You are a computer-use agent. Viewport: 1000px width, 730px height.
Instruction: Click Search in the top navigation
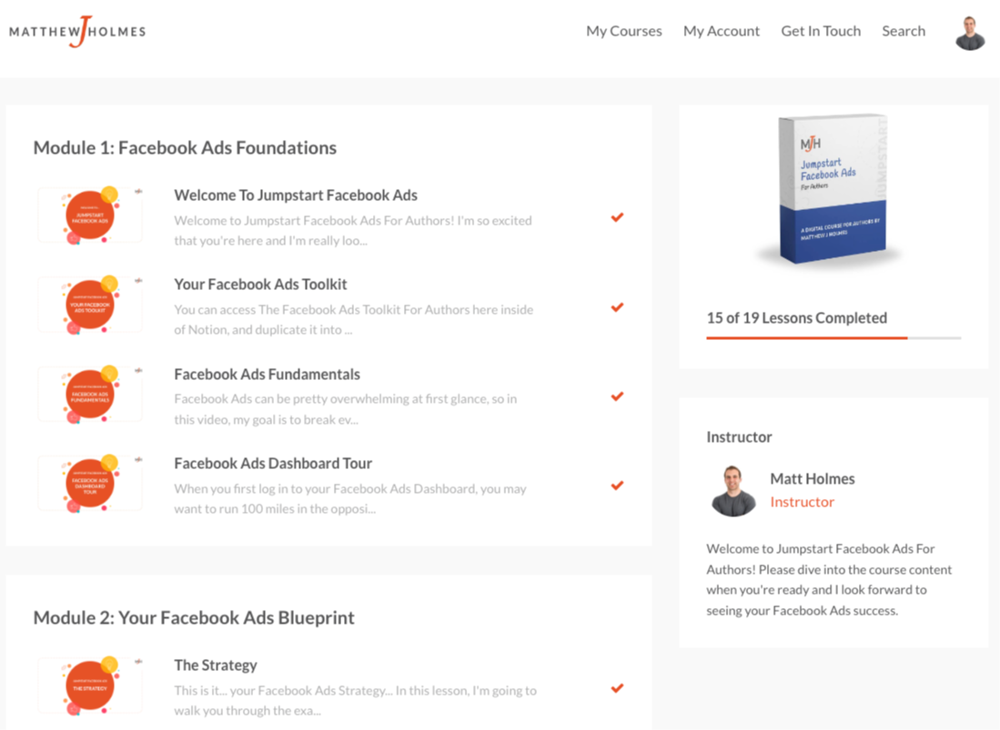pyautogui.click(x=903, y=31)
